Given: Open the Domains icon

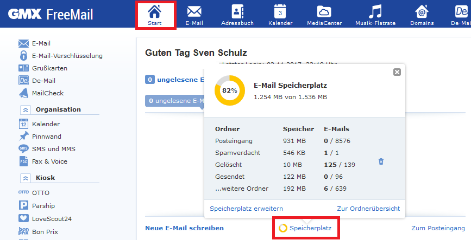Looking at the screenshot, I should 422,11.
